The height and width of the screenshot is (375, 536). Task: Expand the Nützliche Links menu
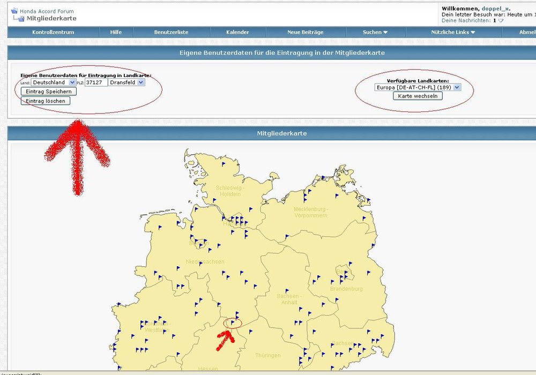pyautogui.click(x=453, y=32)
